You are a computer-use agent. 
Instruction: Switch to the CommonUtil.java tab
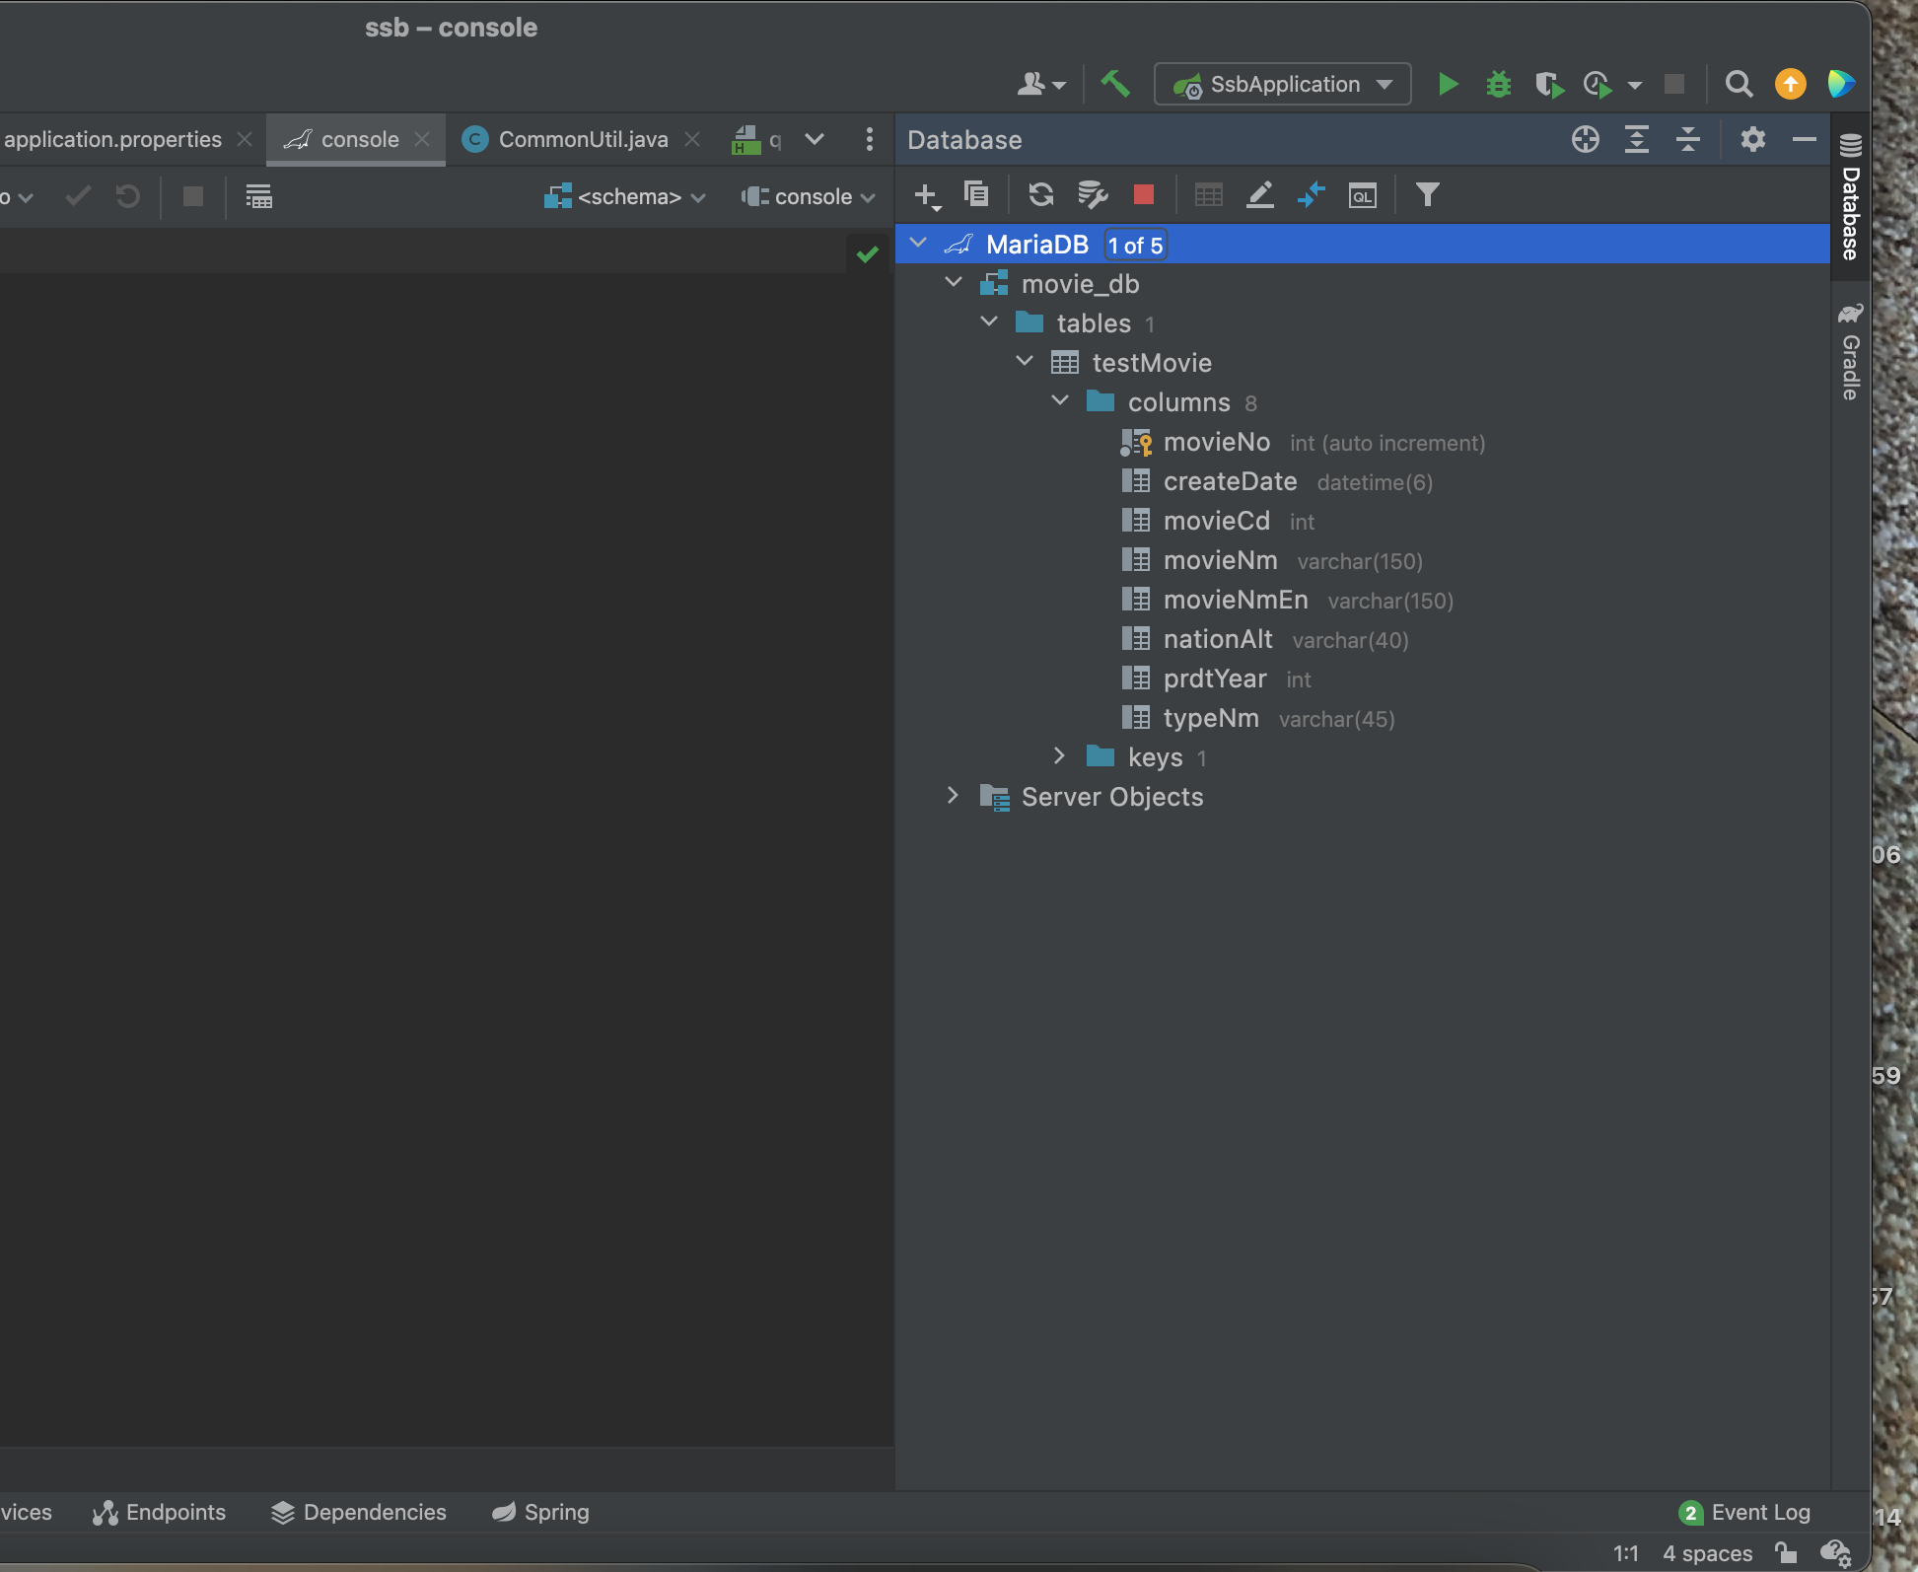point(582,139)
